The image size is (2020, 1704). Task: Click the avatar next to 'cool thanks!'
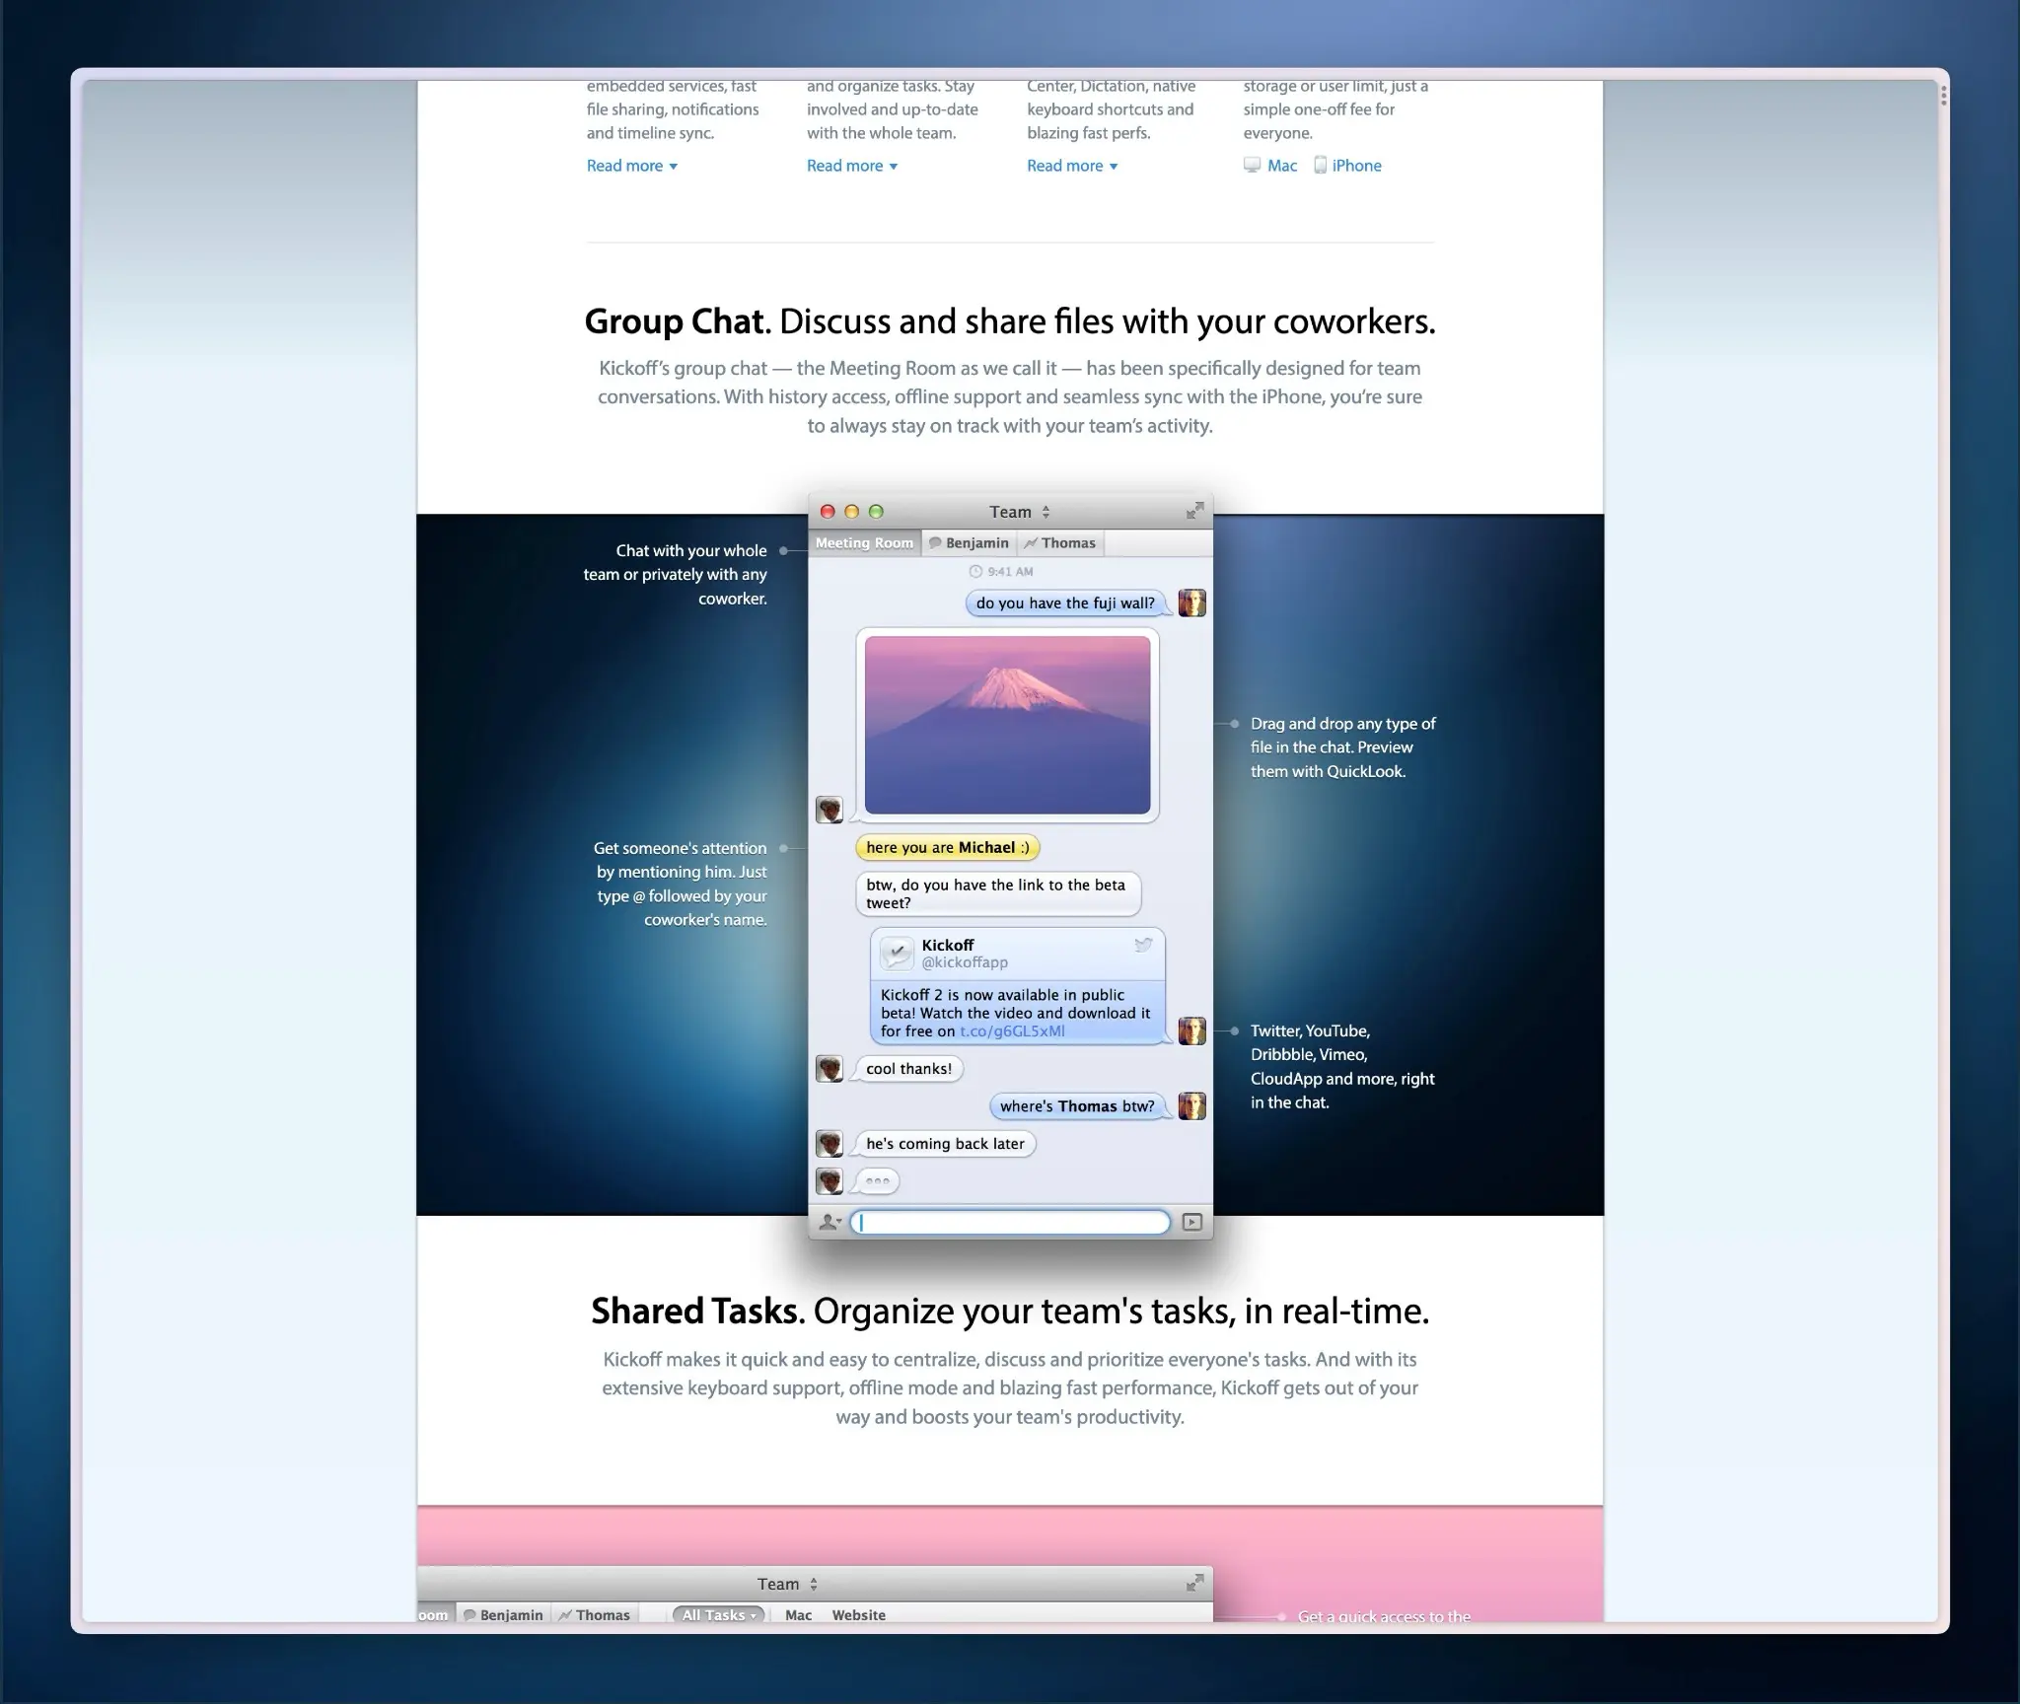pyautogui.click(x=830, y=1068)
